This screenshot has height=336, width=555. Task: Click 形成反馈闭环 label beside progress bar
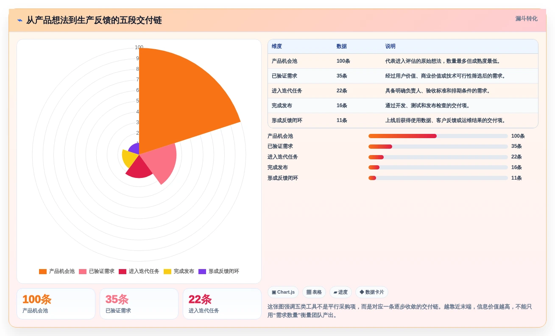coord(283,178)
